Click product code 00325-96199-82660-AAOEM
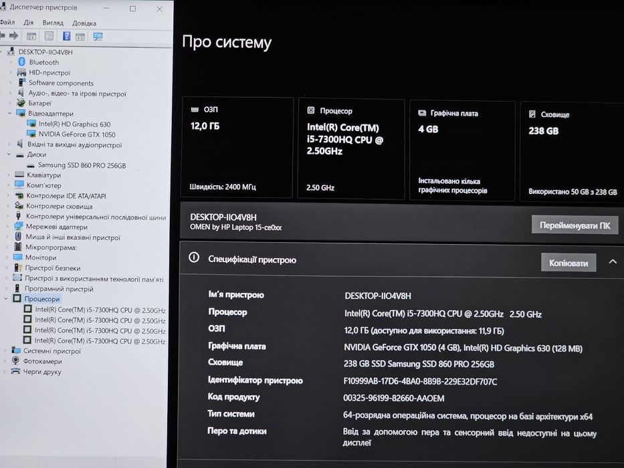The width and height of the screenshot is (624, 468). pyautogui.click(x=393, y=398)
